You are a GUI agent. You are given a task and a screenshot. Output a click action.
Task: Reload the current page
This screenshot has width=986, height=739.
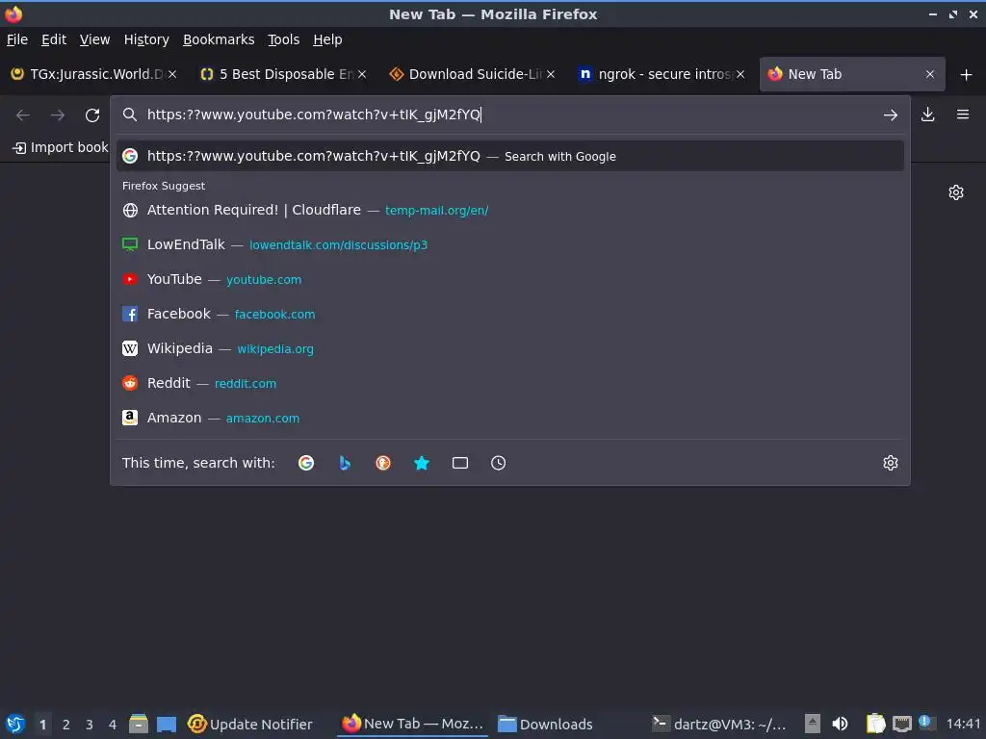(x=92, y=115)
